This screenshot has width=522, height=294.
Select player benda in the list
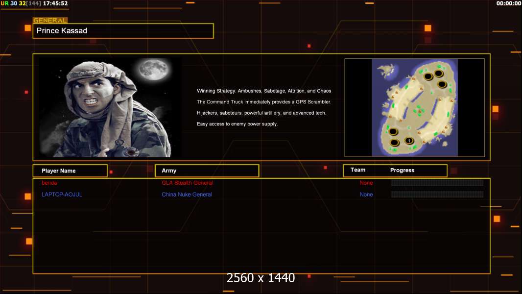[49, 183]
